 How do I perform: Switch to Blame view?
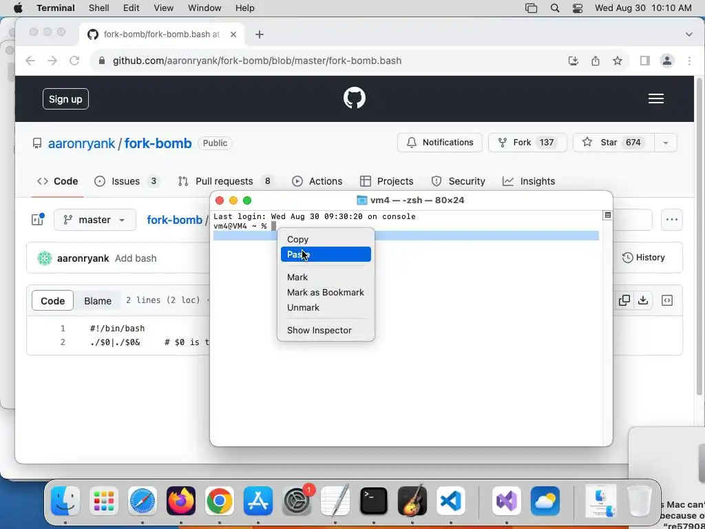[98, 300]
